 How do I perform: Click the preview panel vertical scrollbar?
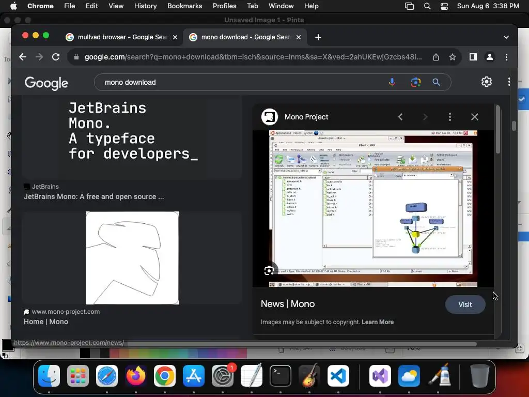(498, 130)
